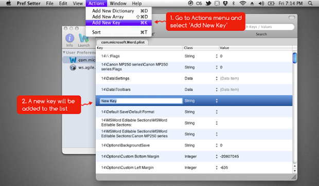Click the volume speaker icon
This screenshot has width=319, height=186.
pyautogui.click(x=261, y=3)
